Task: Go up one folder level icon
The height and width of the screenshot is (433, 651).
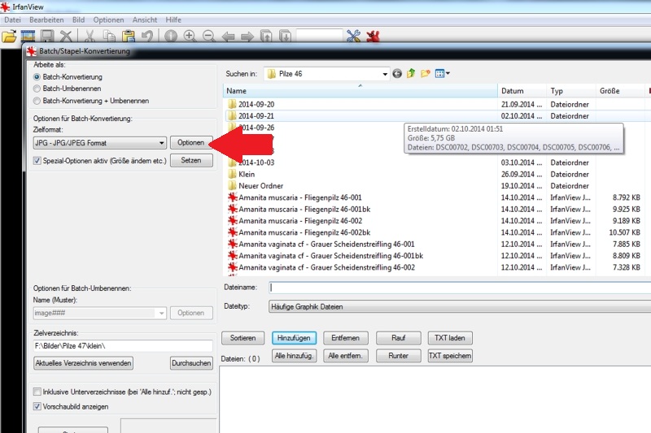Action: (411, 74)
